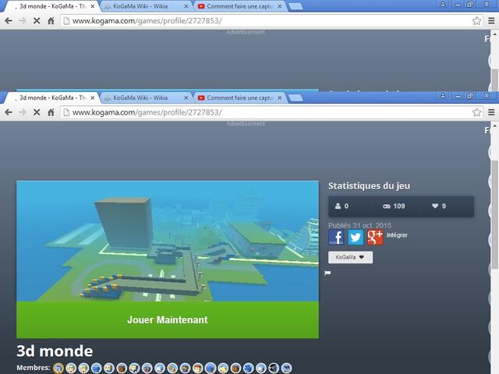
Task: Open home page in the front browser window
Action: click(51, 112)
